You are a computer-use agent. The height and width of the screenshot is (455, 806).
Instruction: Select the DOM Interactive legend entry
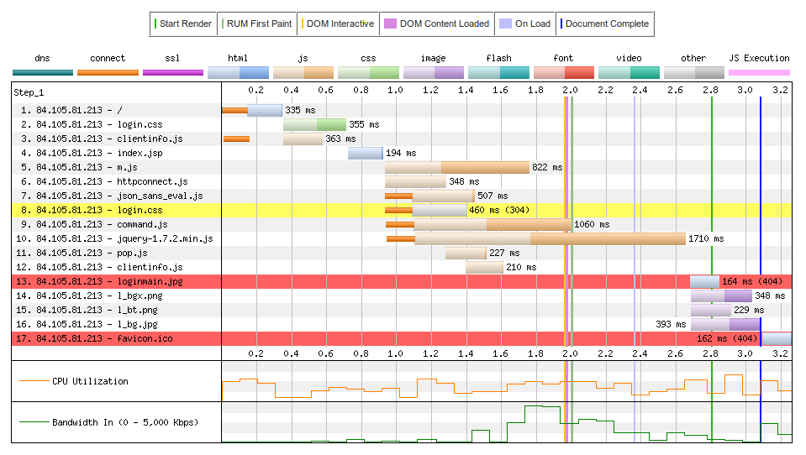338,24
